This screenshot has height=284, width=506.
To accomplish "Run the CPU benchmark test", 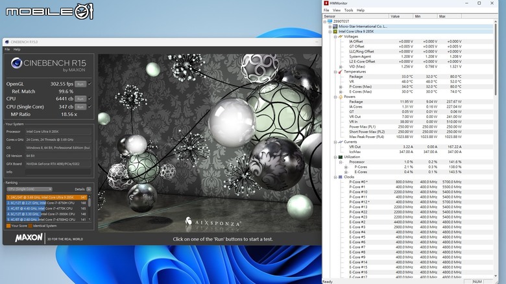I will 80,99.
